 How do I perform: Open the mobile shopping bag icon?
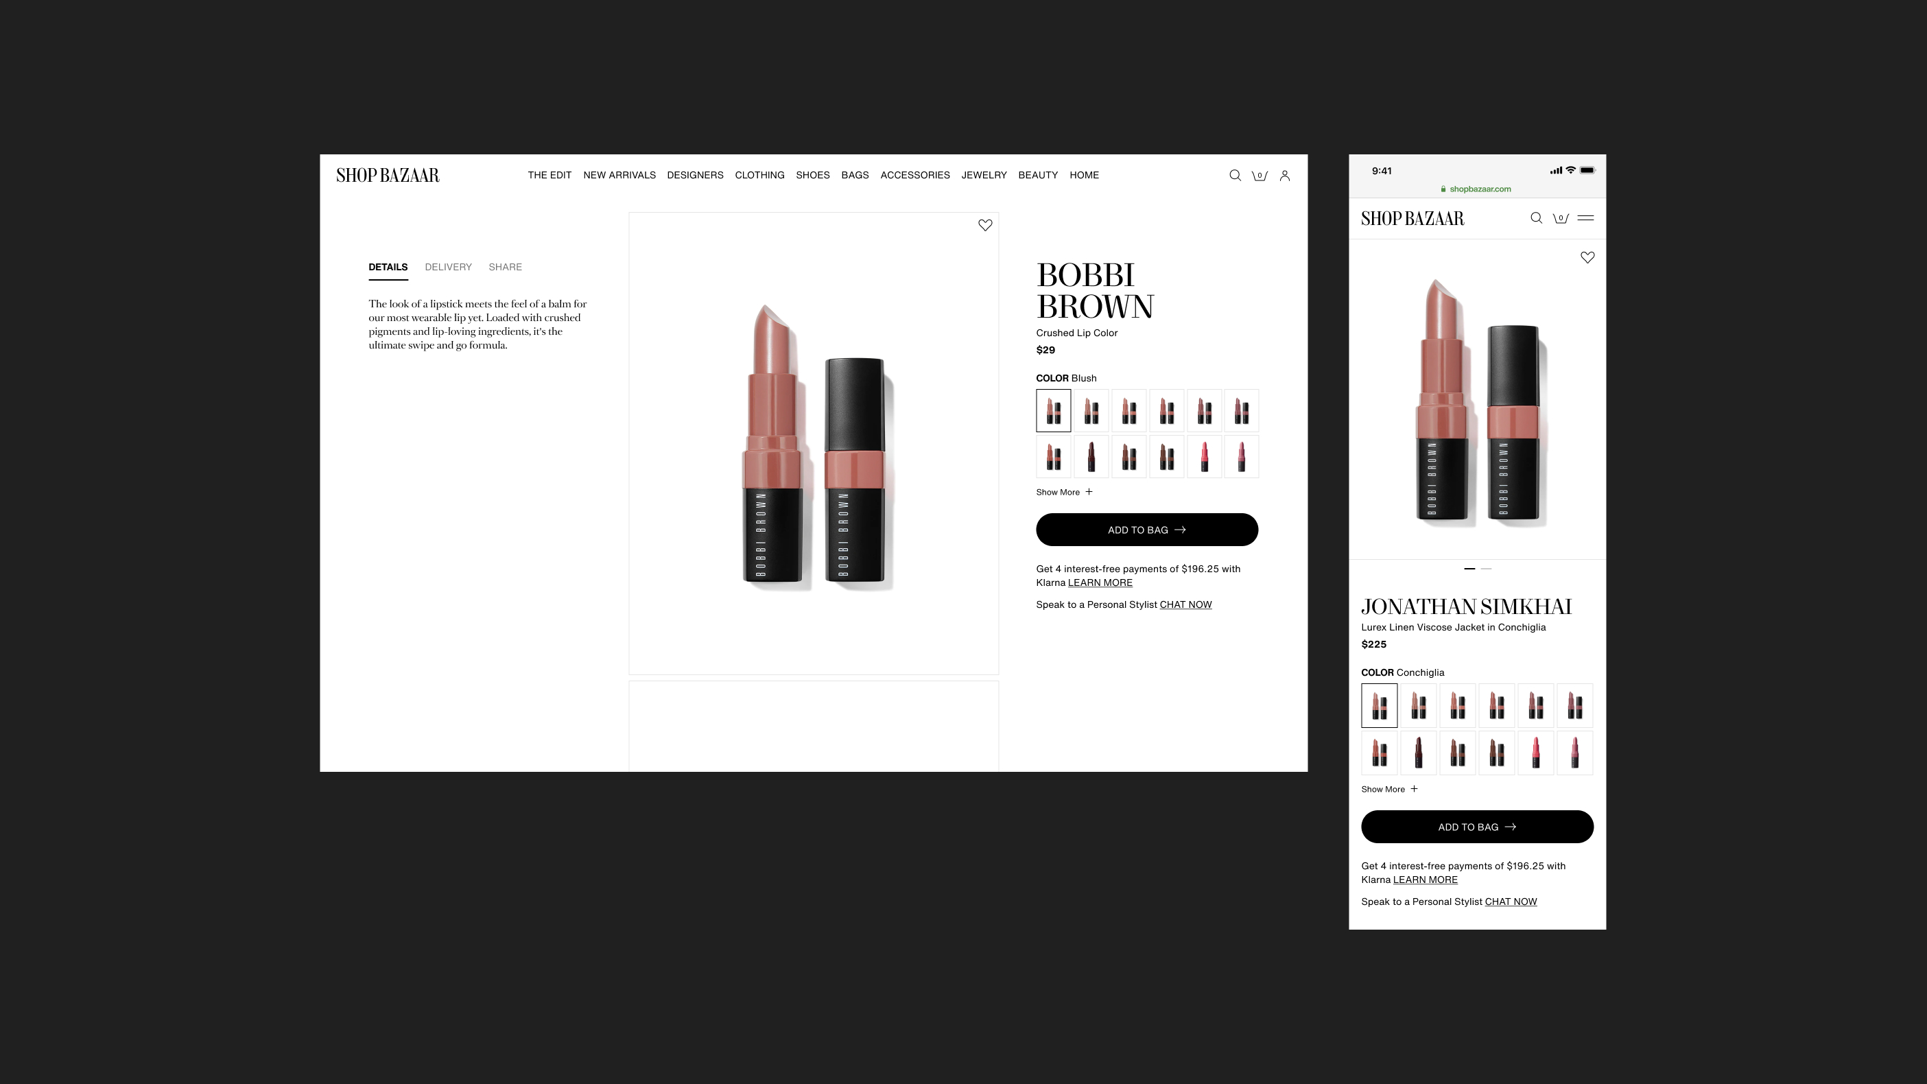click(x=1561, y=217)
